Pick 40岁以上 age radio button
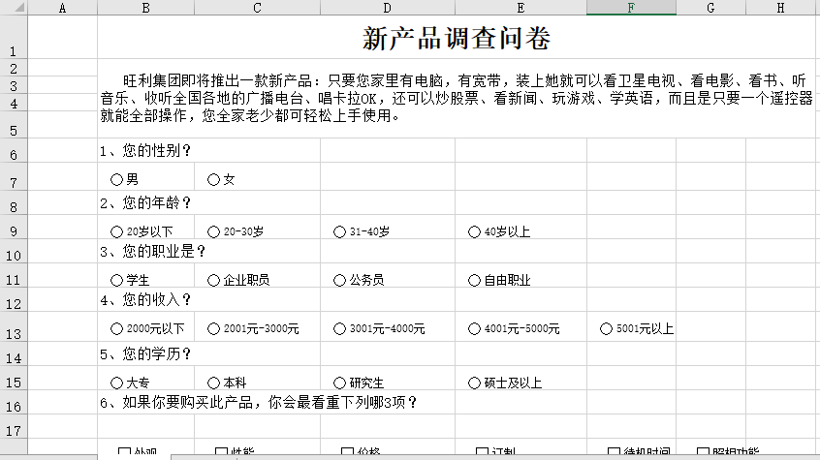 click(x=474, y=231)
